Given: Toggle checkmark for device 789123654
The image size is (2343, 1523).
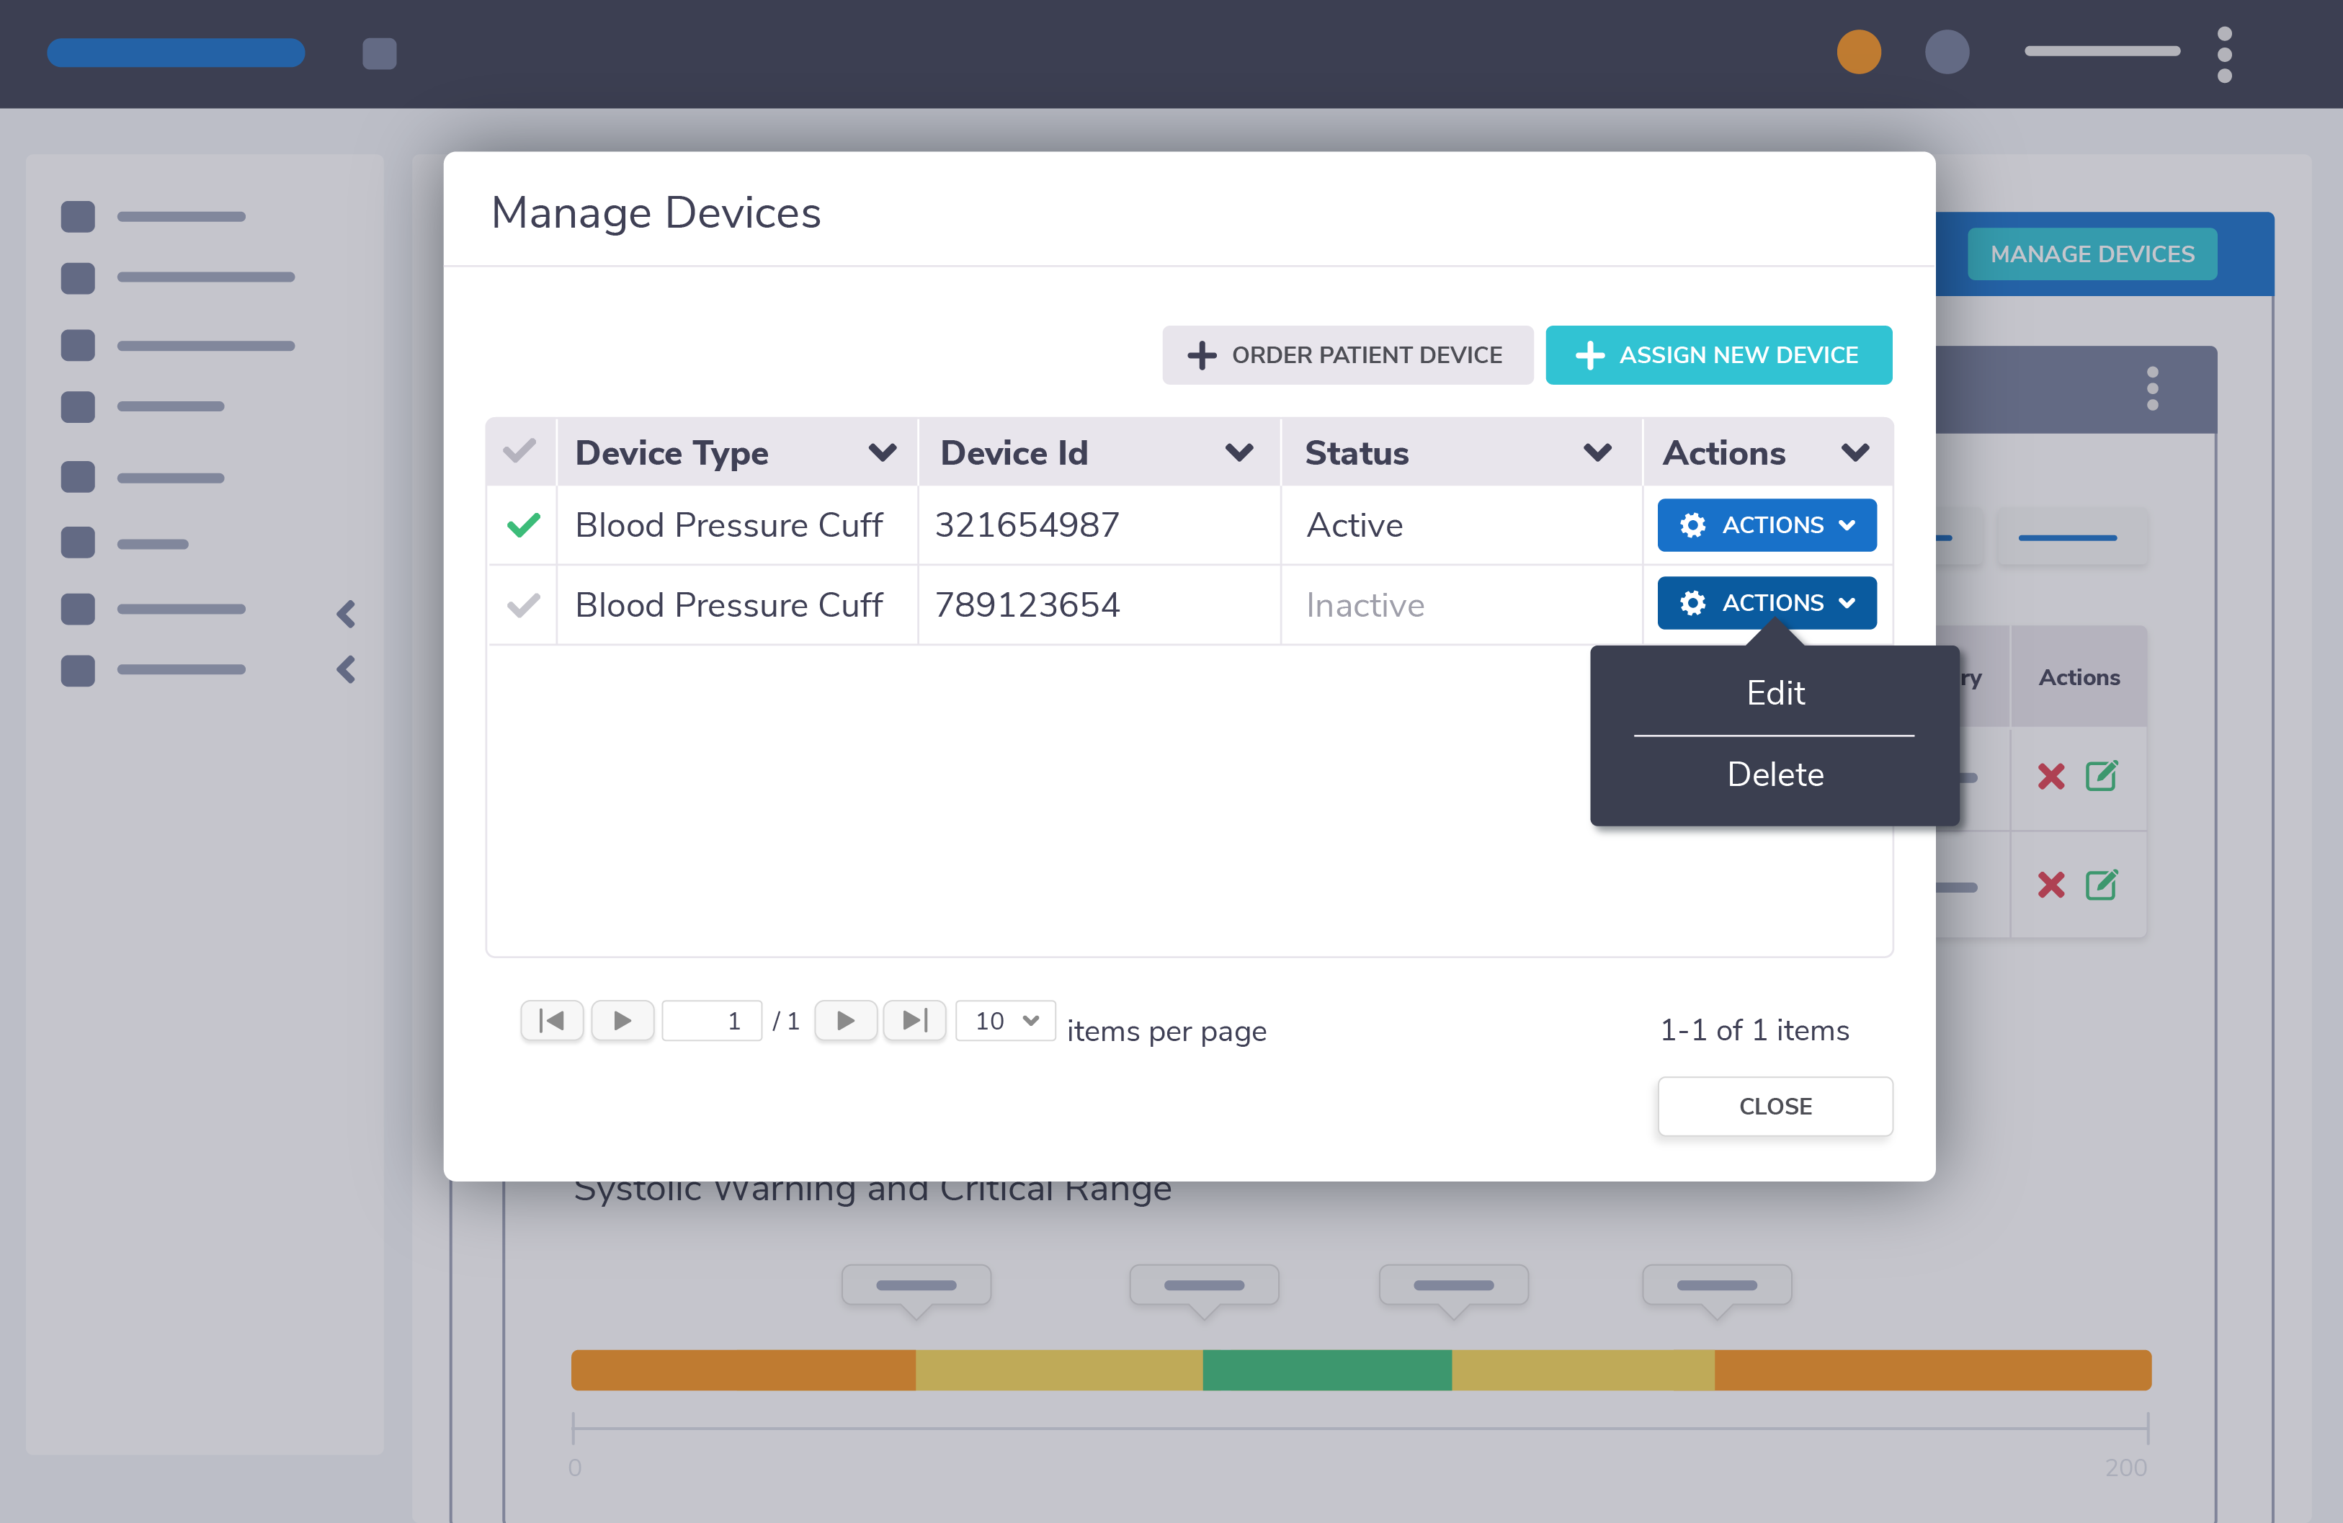Looking at the screenshot, I should 523,604.
